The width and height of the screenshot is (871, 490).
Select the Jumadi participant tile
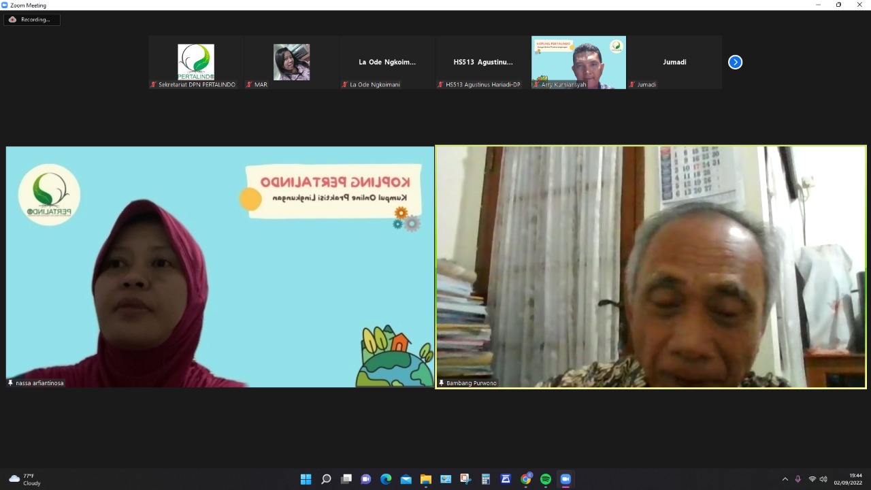674,62
